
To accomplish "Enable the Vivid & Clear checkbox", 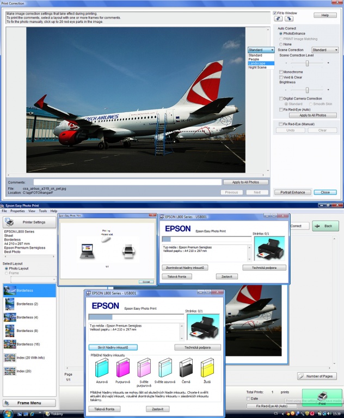I will click(x=281, y=77).
